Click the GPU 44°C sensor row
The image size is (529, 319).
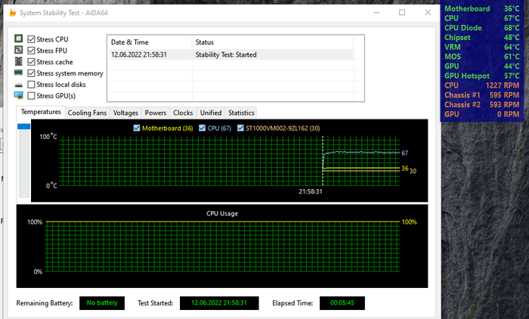coord(482,67)
